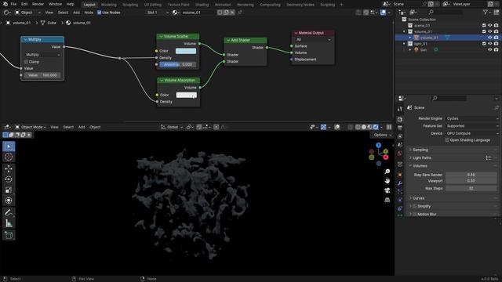Image resolution: width=502 pixels, height=282 pixels.
Task: Open the Object Mode dropdown
Action: (31, 127)
